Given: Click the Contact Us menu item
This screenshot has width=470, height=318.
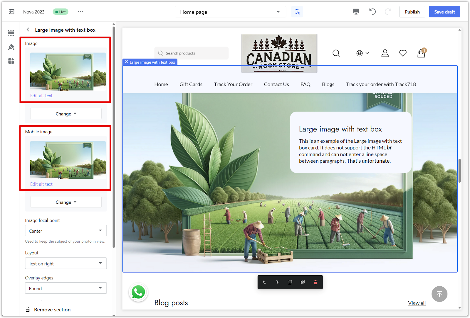Looking at the screenshot, I should click(x=276, y=84).
